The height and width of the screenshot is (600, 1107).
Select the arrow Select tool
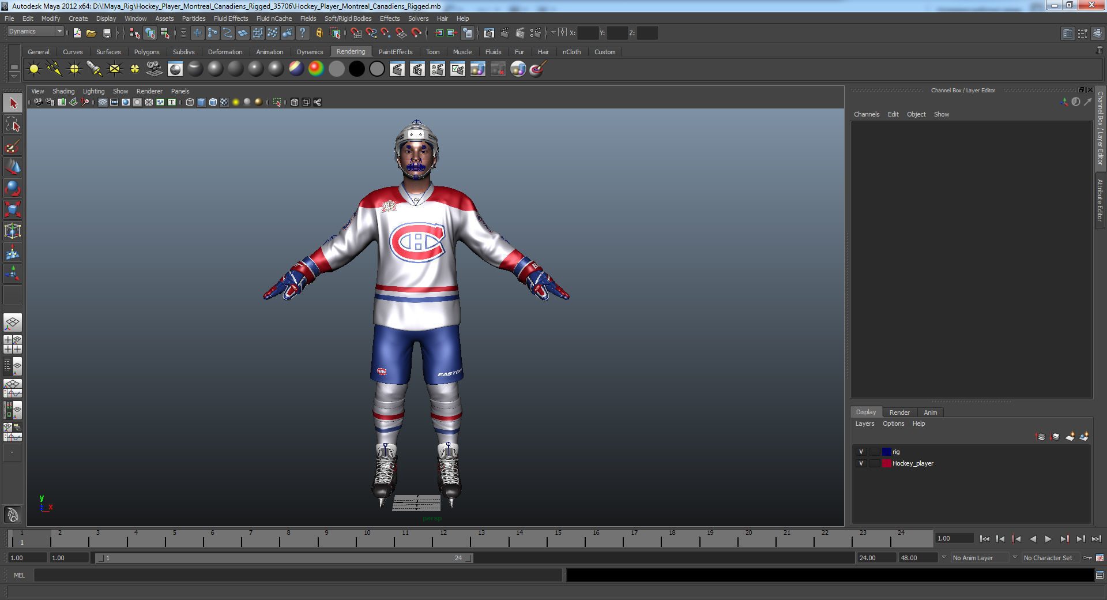(x=13, y=103)
